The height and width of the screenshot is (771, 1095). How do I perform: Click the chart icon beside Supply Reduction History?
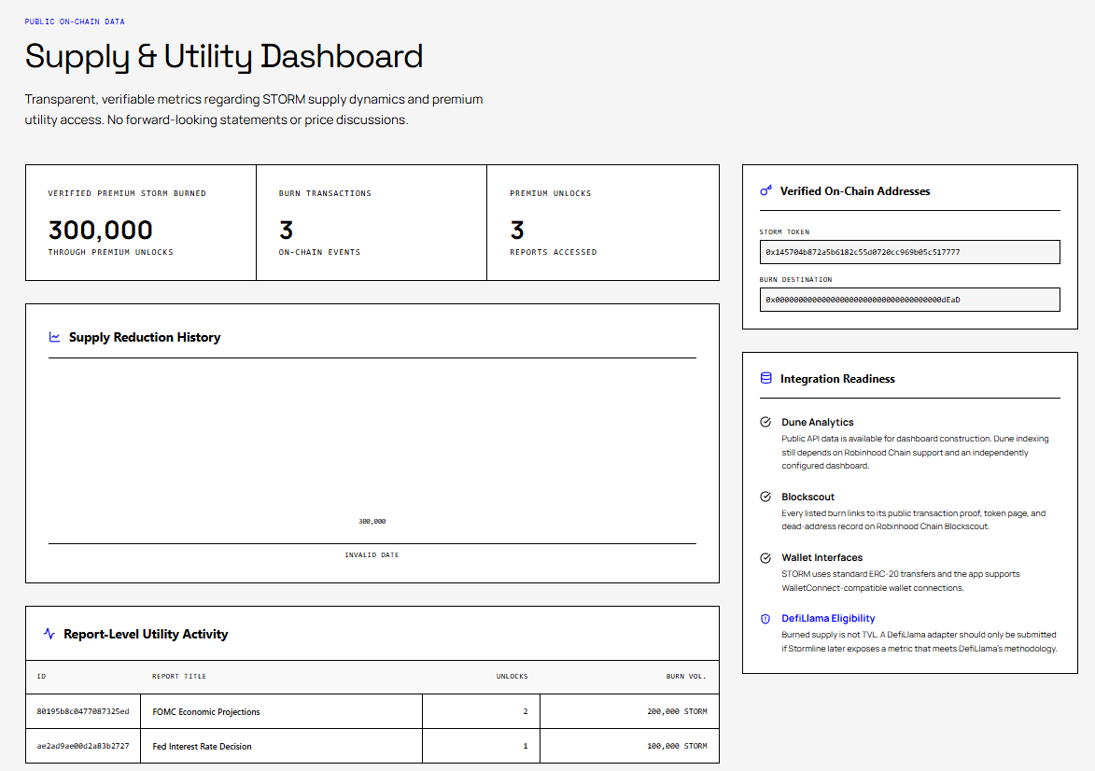[54, 337]
